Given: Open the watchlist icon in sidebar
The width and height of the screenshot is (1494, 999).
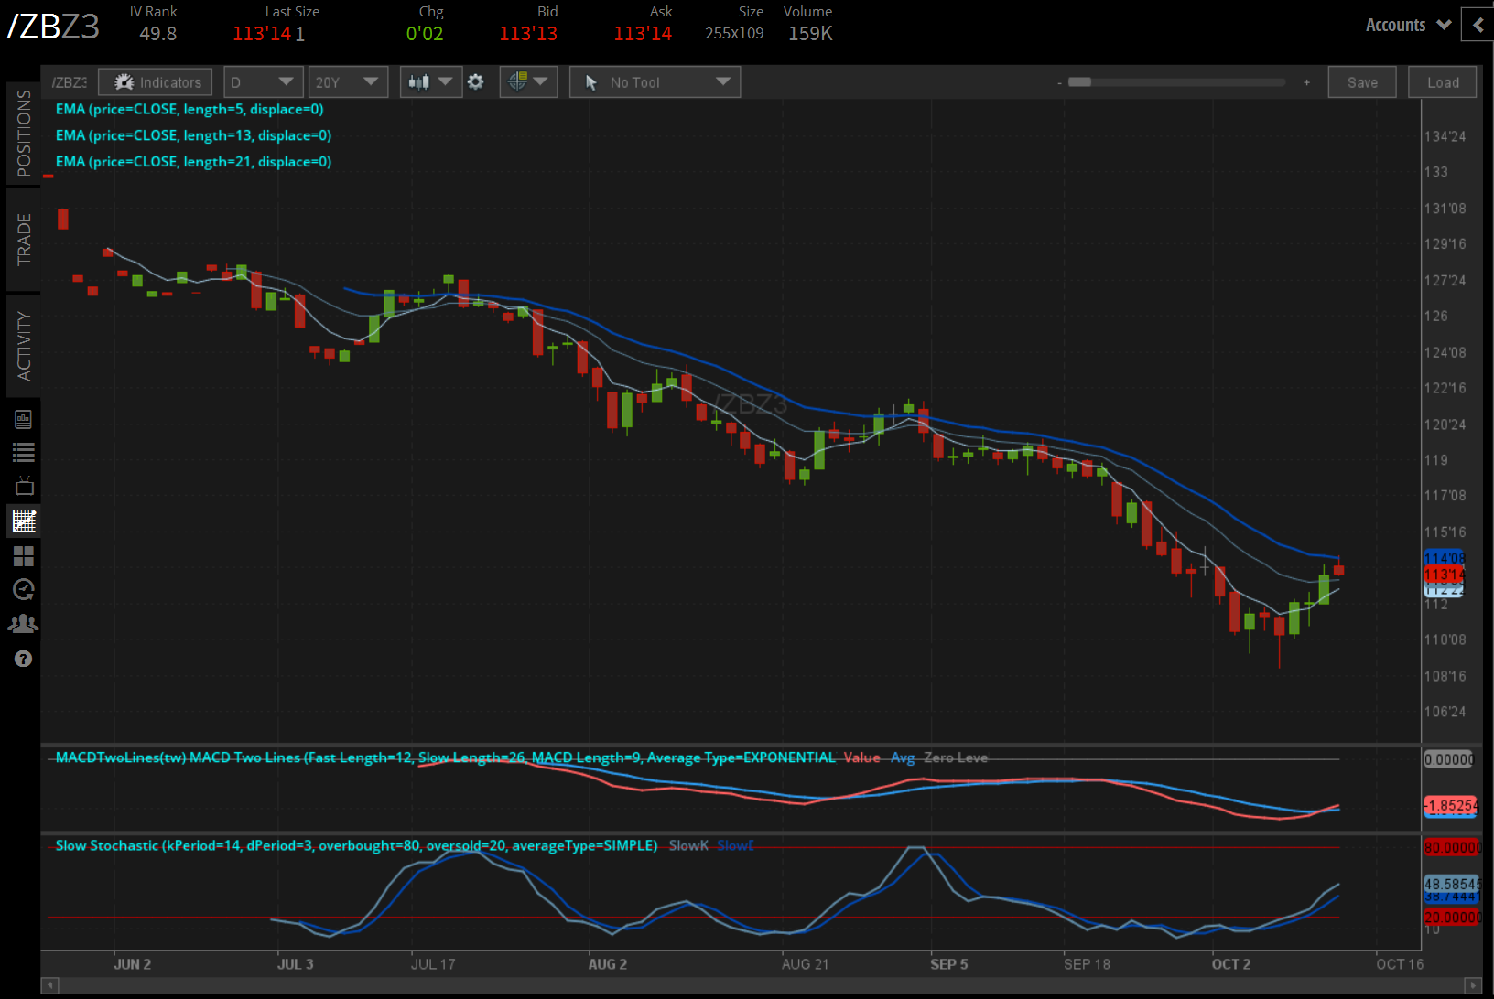Looking at the screenshot, I should coord(23,451).
